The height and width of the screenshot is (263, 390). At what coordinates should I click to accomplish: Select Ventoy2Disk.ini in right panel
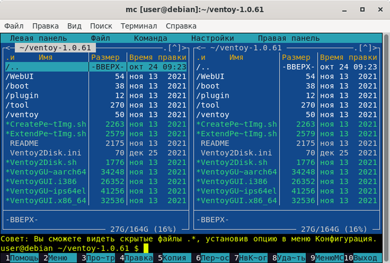286,153
